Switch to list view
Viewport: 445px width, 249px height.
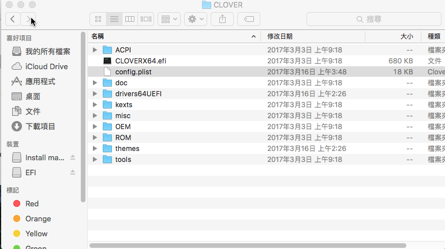114,19
